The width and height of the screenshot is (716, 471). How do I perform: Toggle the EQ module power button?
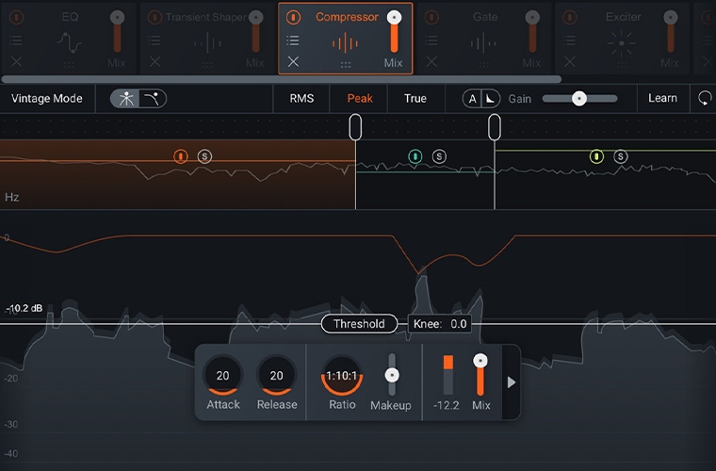click(x=16, y=18)
